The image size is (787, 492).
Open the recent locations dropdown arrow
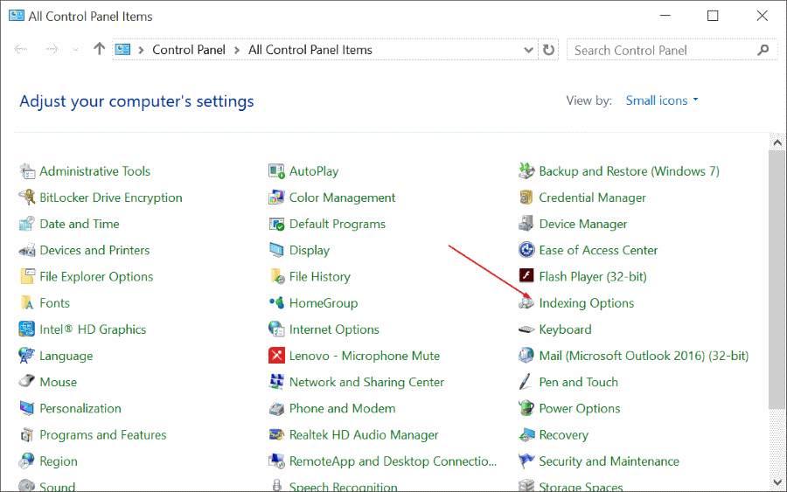76,50
